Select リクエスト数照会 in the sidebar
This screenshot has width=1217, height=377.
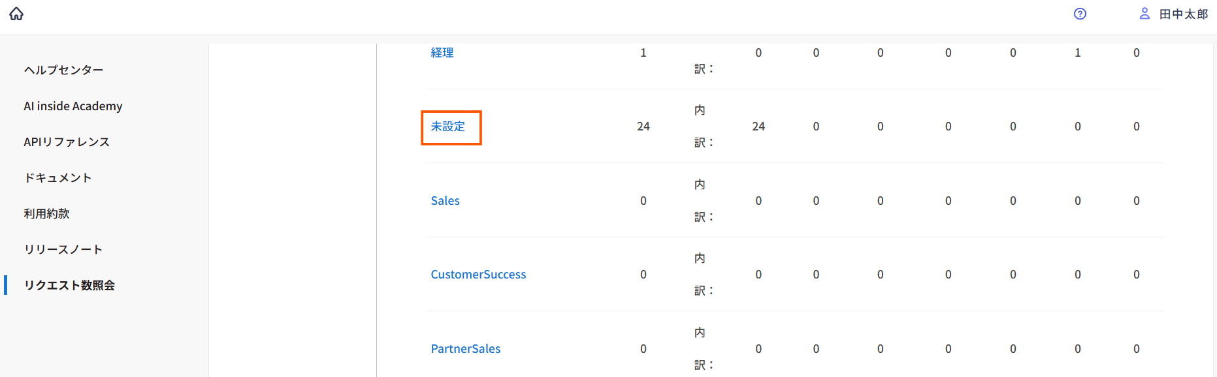(x=69, y=285)
